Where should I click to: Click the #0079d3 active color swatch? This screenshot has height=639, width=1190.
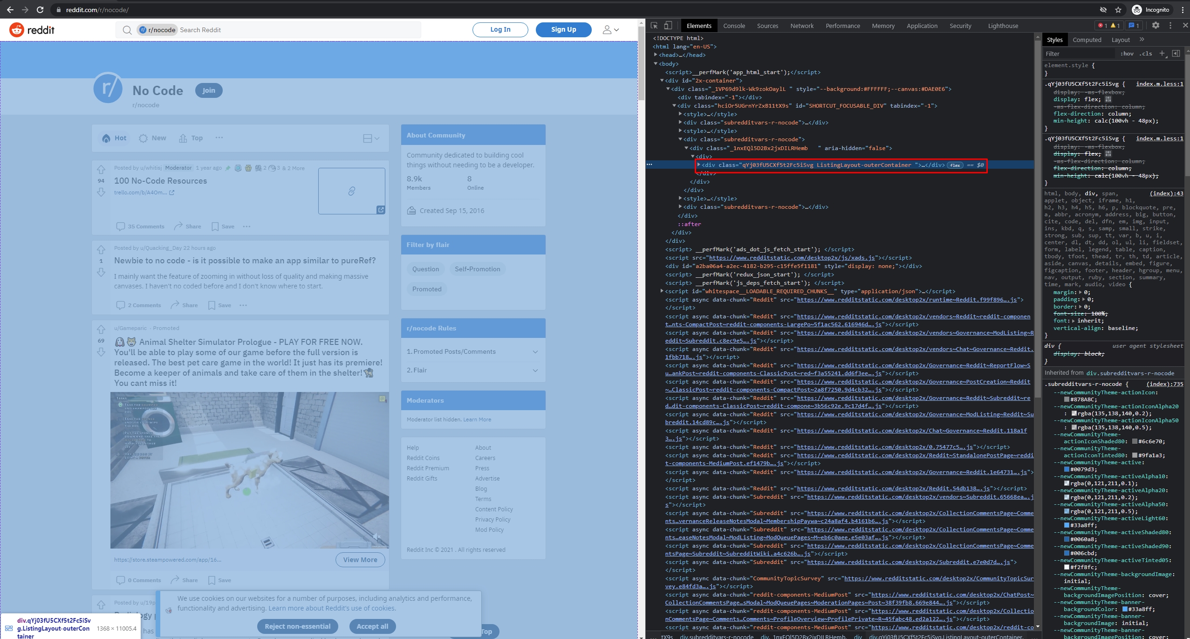coord(1067,469)
